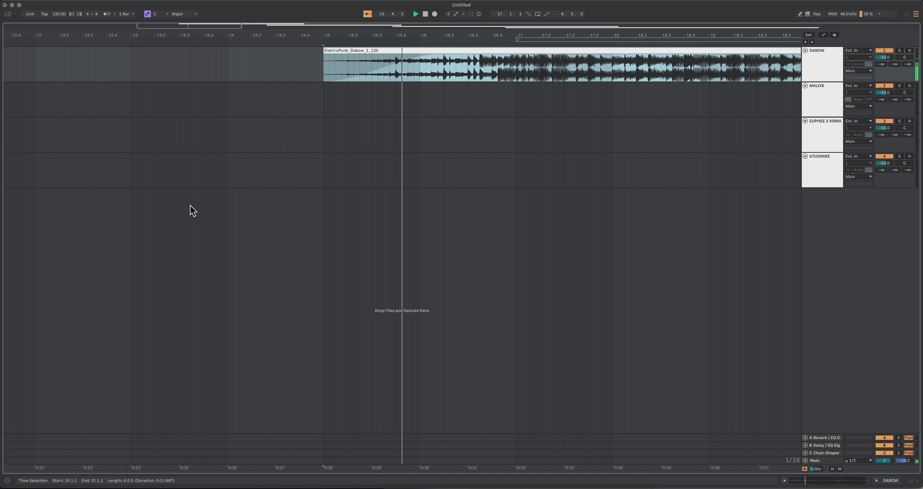The height and width of the screenshot is (489, 923).
Task: Toggle the Loop switch icon
Action: [x=538, y=14]
